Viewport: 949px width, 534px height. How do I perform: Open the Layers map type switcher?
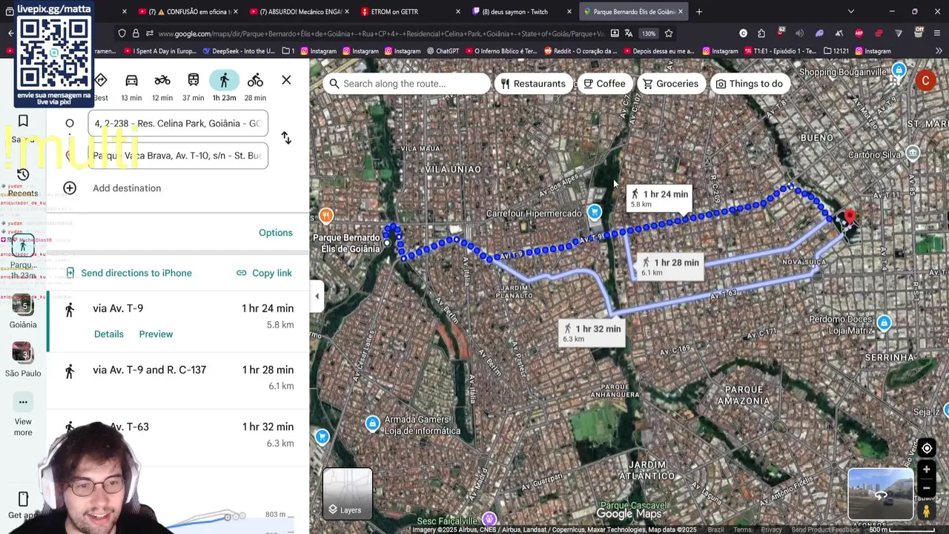click(348, 493)
